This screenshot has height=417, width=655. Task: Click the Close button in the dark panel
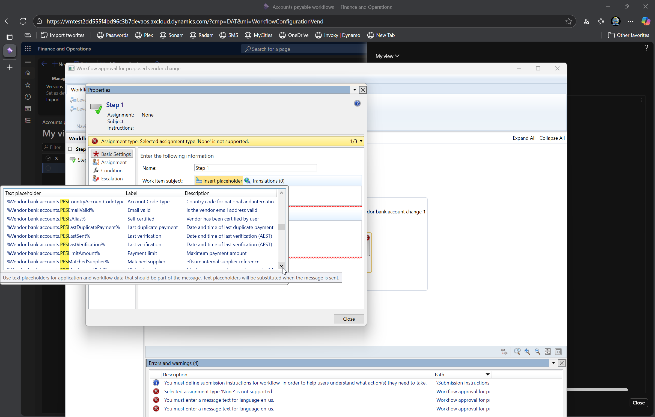638,403
